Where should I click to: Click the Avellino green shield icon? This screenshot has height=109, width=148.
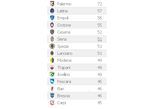coord(52,74)
